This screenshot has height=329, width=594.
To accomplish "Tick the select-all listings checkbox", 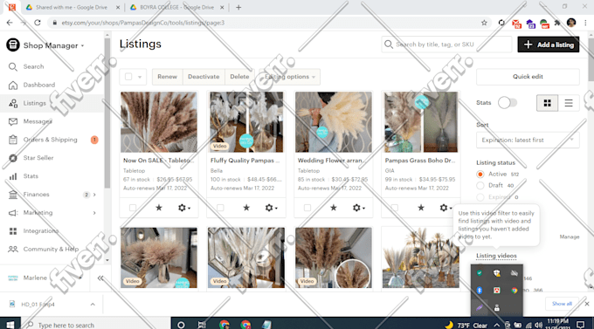I will (x=128, y=77).
